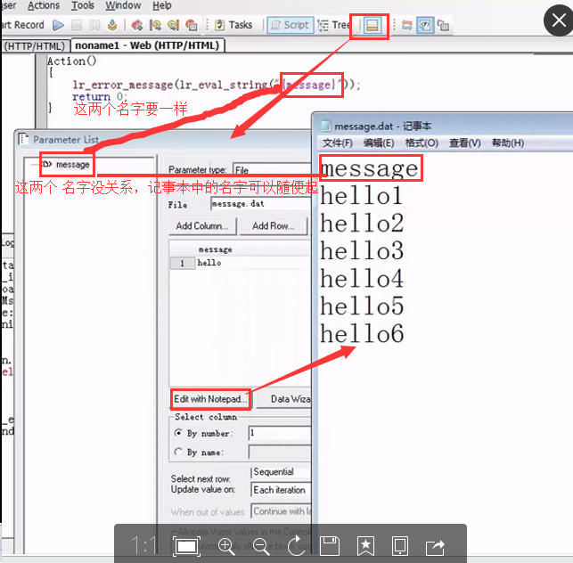This screenshot has width=573, height=563.
Task: Switch to Script view
Action: point(291,25)
